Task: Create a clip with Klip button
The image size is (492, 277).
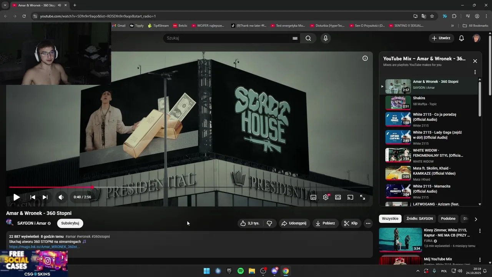Action: [351, 223]
